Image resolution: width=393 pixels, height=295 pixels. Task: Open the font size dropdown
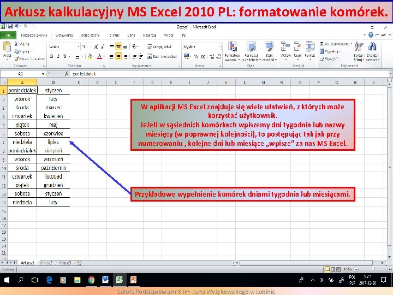point(91,46)
